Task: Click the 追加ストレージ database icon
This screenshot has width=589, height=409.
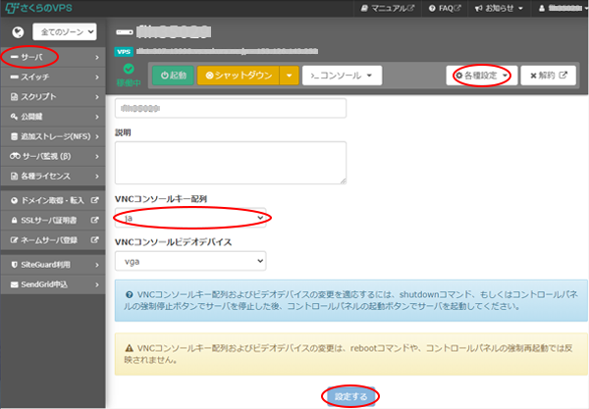Action: tap(15, 136)
